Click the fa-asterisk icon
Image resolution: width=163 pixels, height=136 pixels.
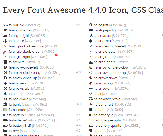[x=5, y=94]
